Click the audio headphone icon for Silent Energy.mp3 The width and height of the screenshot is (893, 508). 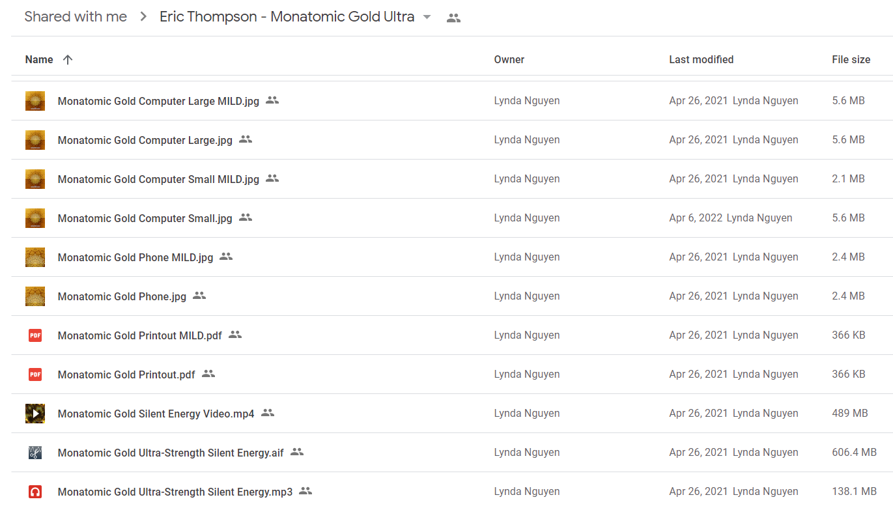(x=35, y=492)
